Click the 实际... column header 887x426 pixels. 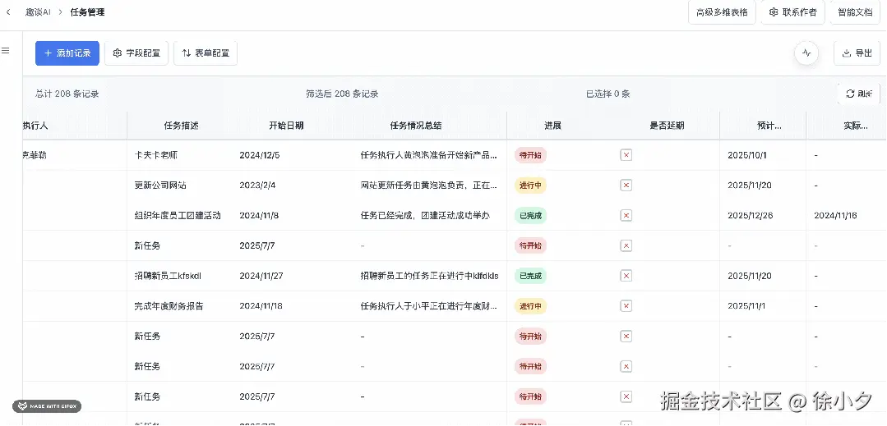(x=855, y=126)
